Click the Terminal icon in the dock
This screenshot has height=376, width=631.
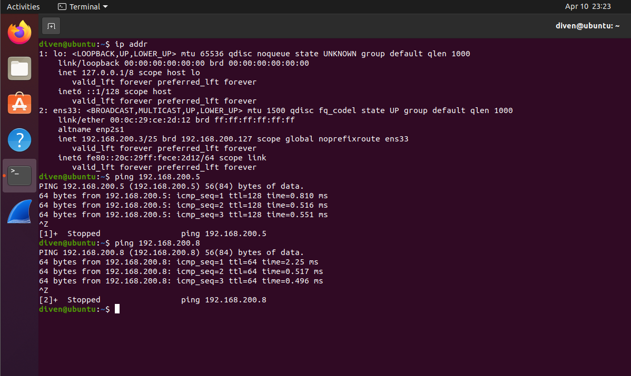(x=19, y=176)
